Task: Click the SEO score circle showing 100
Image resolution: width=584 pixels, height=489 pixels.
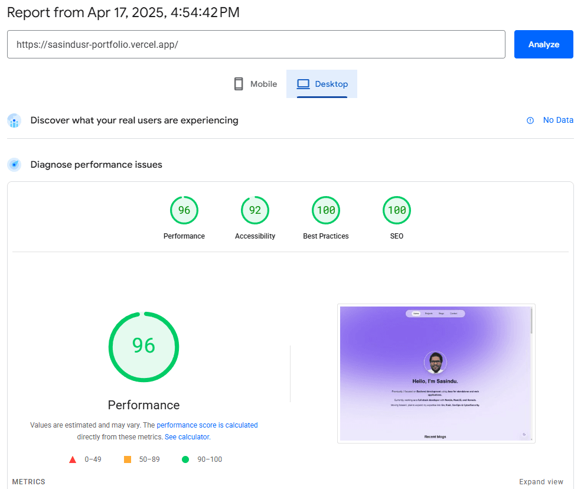Action: coord(396,210)
